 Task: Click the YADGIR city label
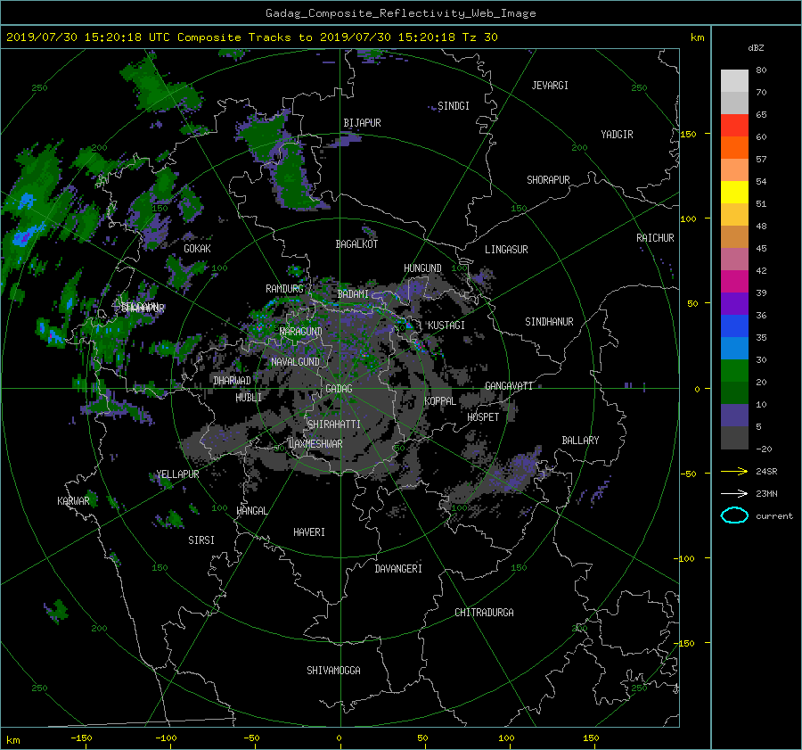[617, 135]
